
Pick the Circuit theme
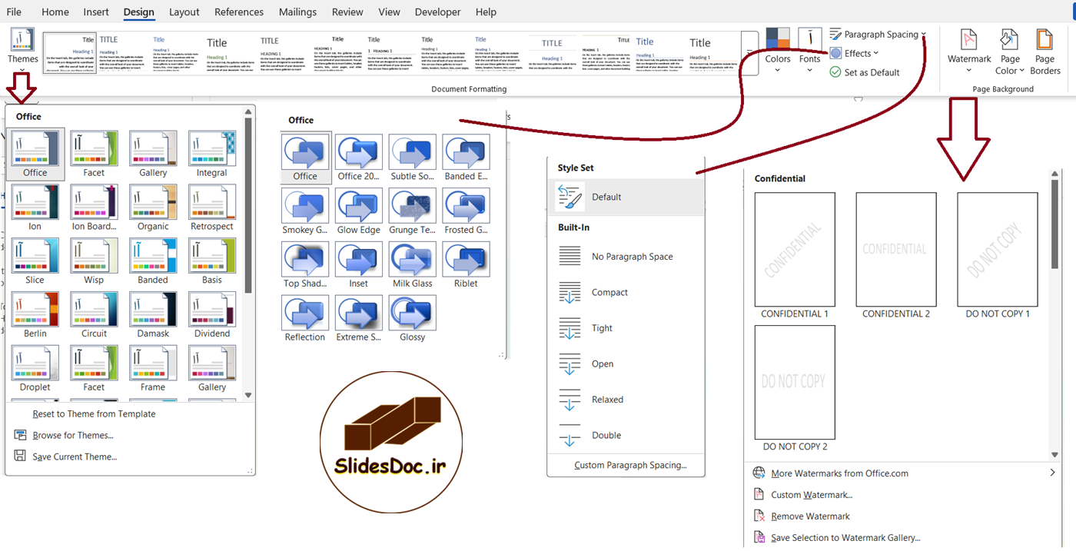pos(94,315)
